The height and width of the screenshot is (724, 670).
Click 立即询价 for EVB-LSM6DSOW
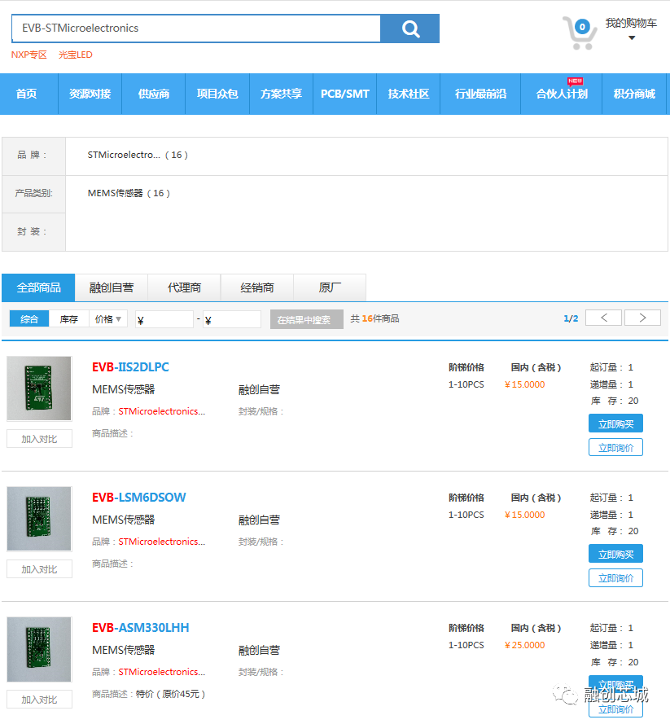tap(615, 577)
